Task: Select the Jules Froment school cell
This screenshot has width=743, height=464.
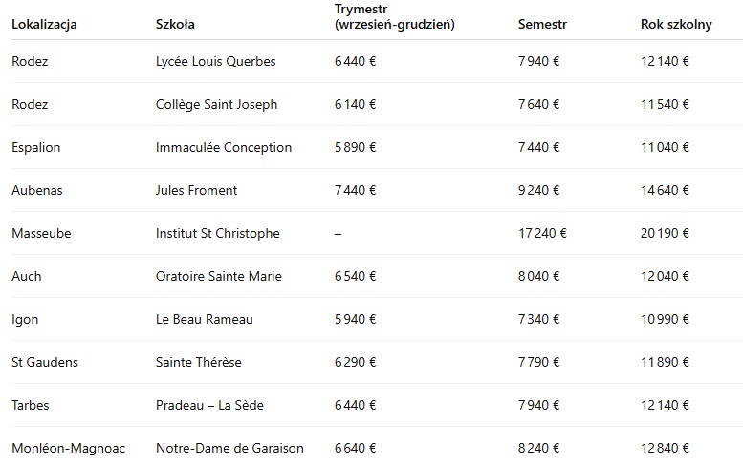Action: [x=196, y=191]
